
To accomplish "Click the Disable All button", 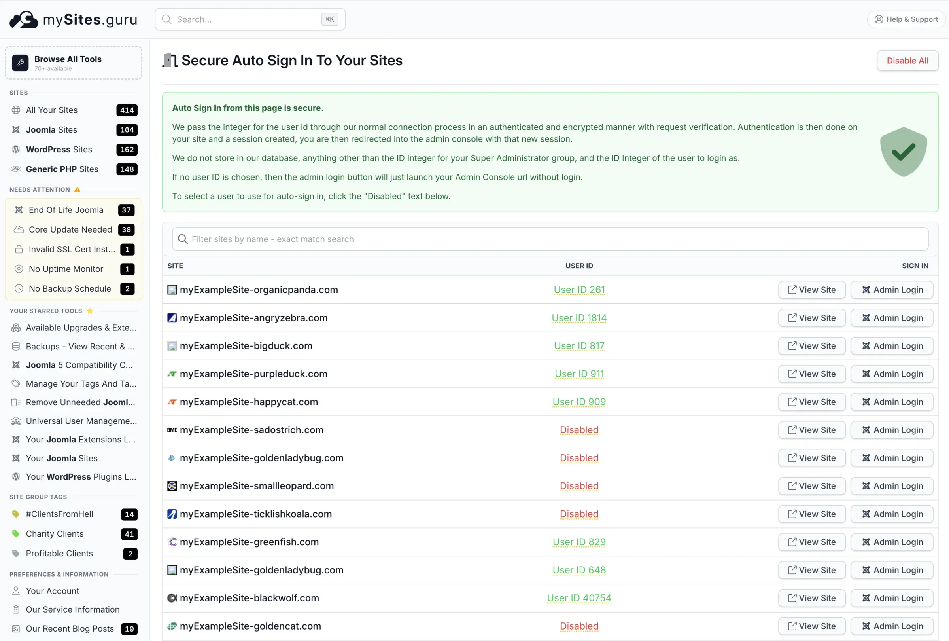I will click(907, 60).
